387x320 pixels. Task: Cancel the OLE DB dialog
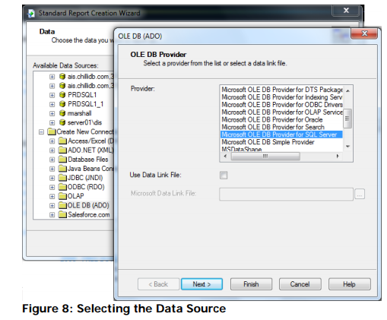(300, 284)
